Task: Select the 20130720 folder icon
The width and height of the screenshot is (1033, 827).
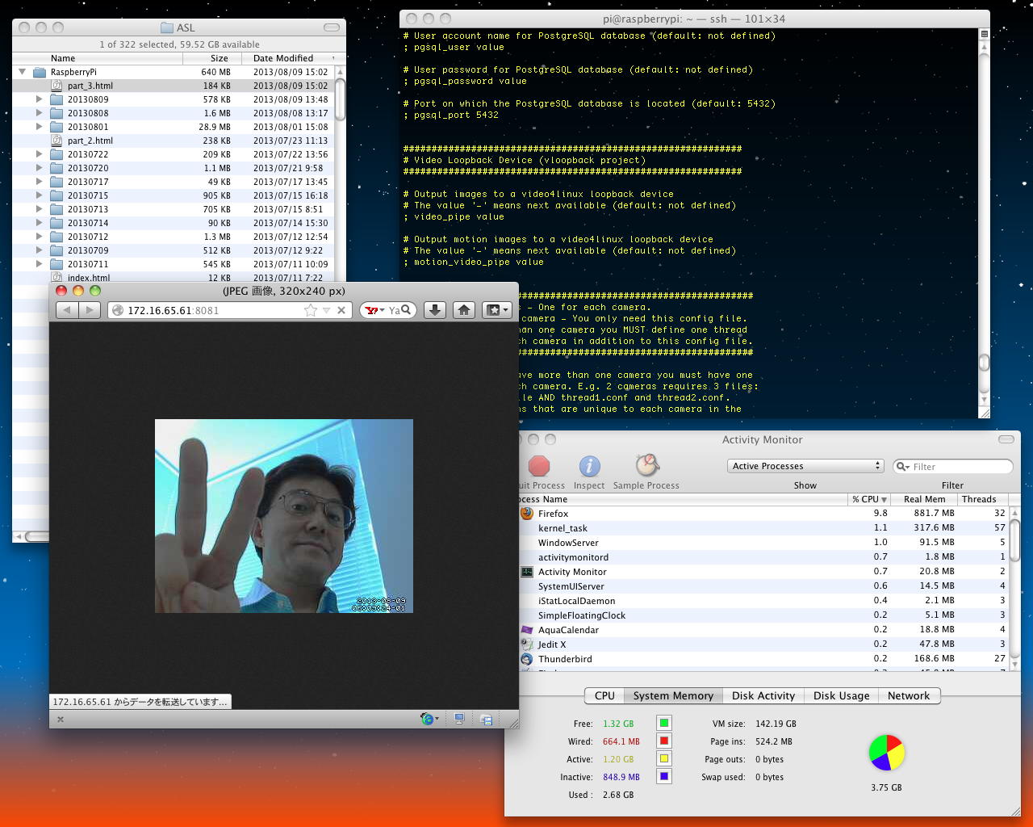Action: point(56,168)
